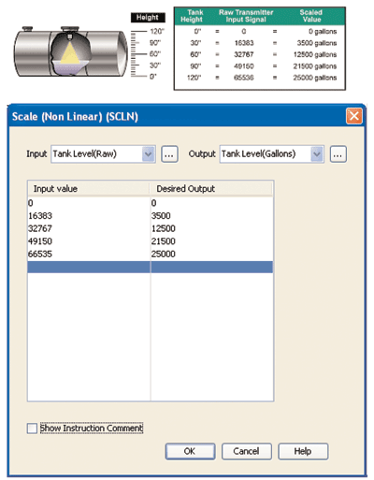374x480 pixels.
Task: Select input value cell 66535
Action: [x=89, y=255]
